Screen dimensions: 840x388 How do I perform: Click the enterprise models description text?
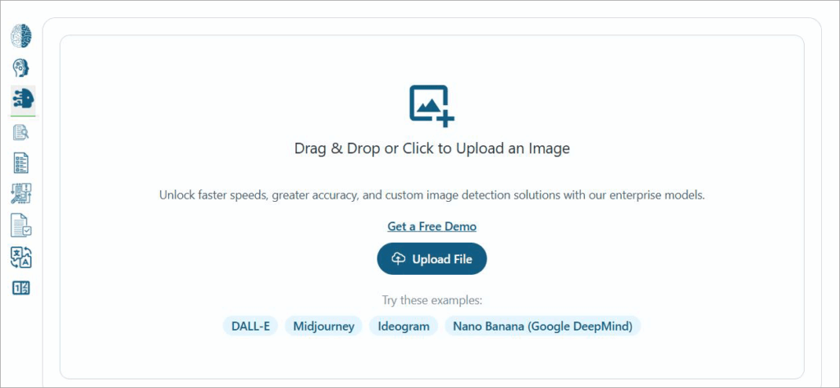(431, 195)
